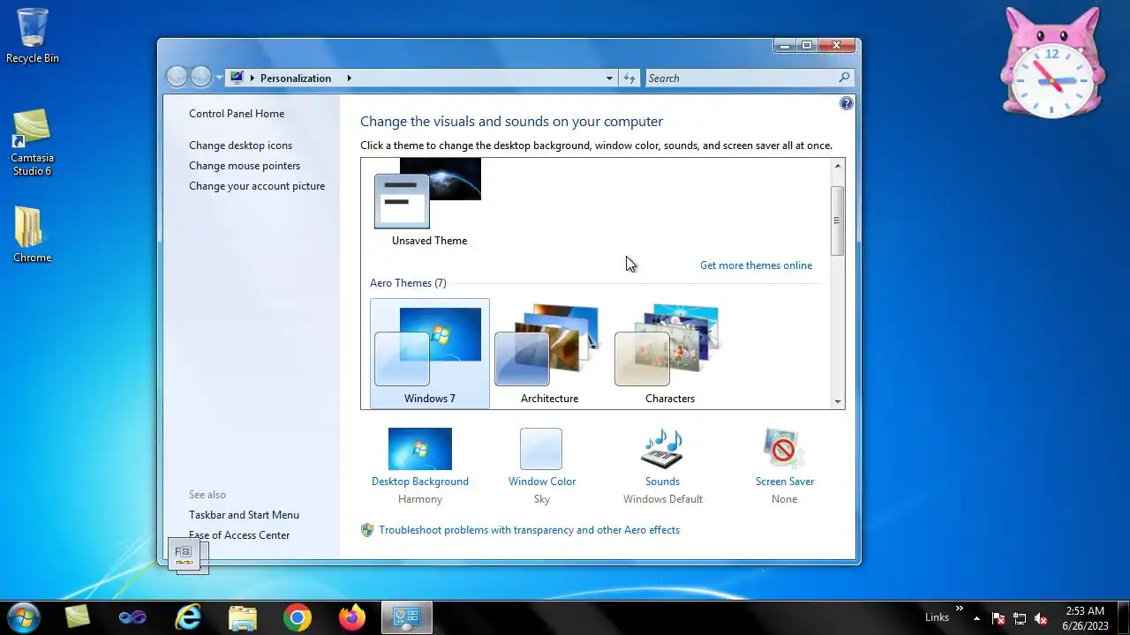The height and width of the screenshot is (635, 1130).
Task: Open Camtasia Studio 6 desktop shortcut
Action: pyautogui.click(x=32, y=142)
